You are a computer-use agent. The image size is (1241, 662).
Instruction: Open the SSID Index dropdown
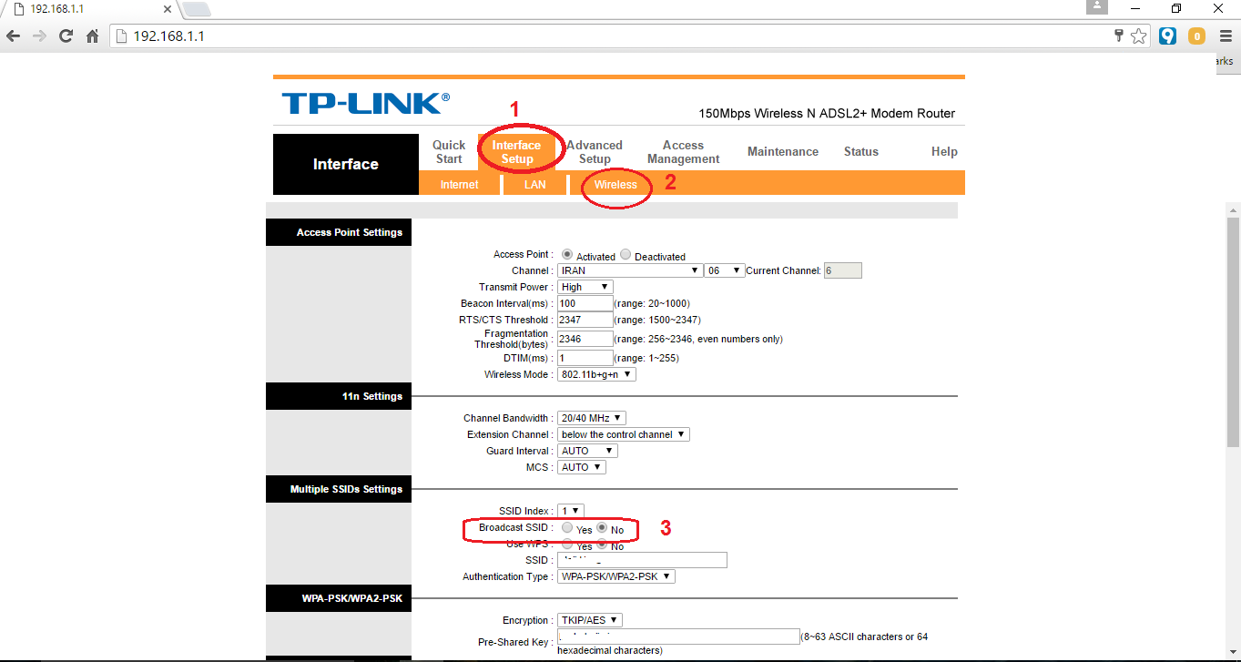[570, 511]
